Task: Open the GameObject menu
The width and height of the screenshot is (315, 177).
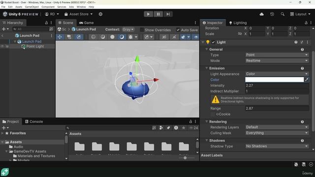Action: click(x=31, y=7)
